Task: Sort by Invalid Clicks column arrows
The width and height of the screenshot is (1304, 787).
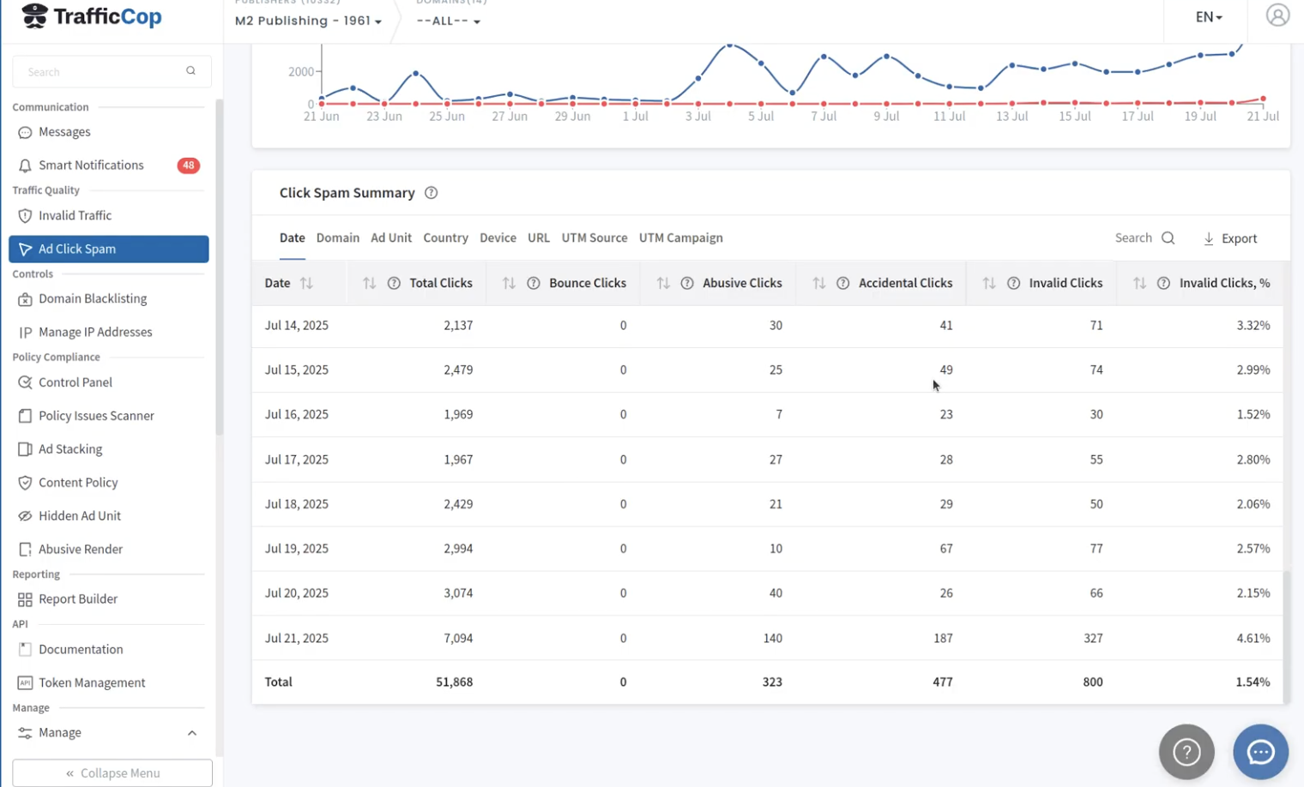Action: [x=989, y=283]
